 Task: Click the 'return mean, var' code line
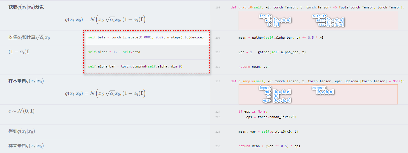tap(254, 67)
